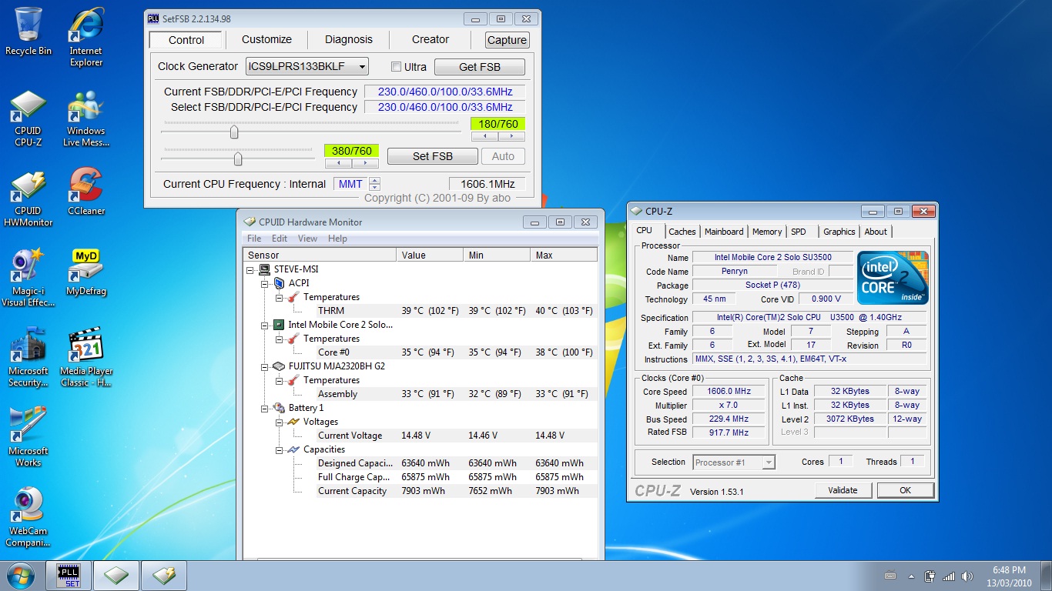Open Windows Live Messenger desktop icon
The image size is (1052, 591).
pyautogui.click(x=86, y=117)
